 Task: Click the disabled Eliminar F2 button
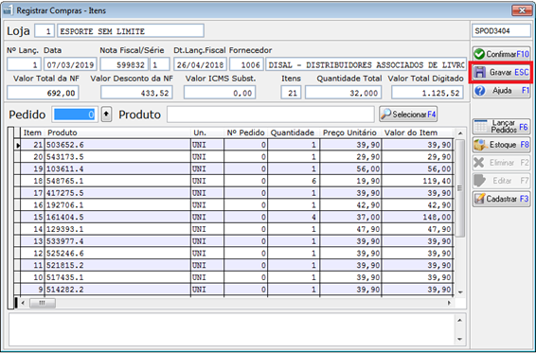[x=501, y=163]
